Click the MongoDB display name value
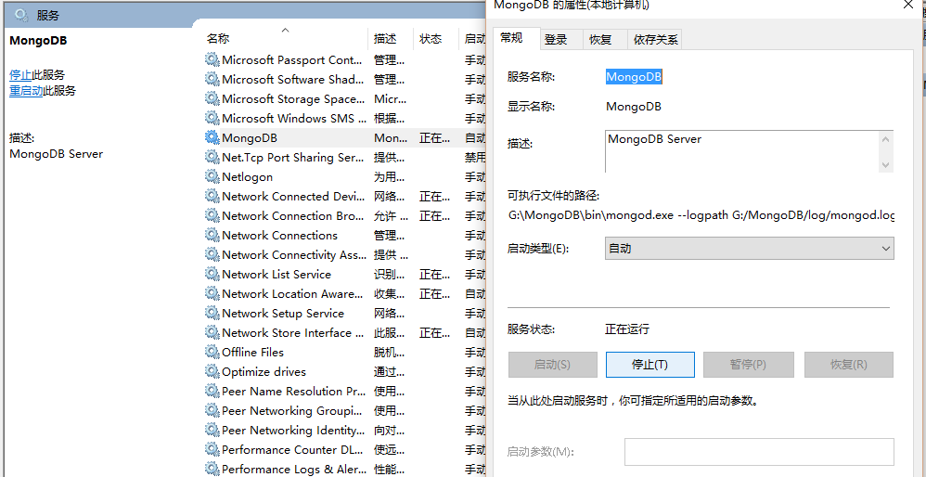Image resolution: width=926 pixels, height=477 pixels. pyautogui.click(x=634, y=107)
